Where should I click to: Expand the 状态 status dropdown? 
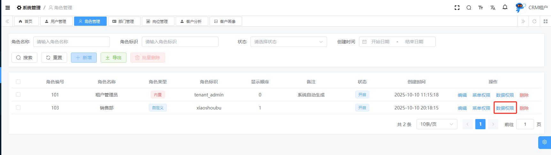(x=288, y=42)
